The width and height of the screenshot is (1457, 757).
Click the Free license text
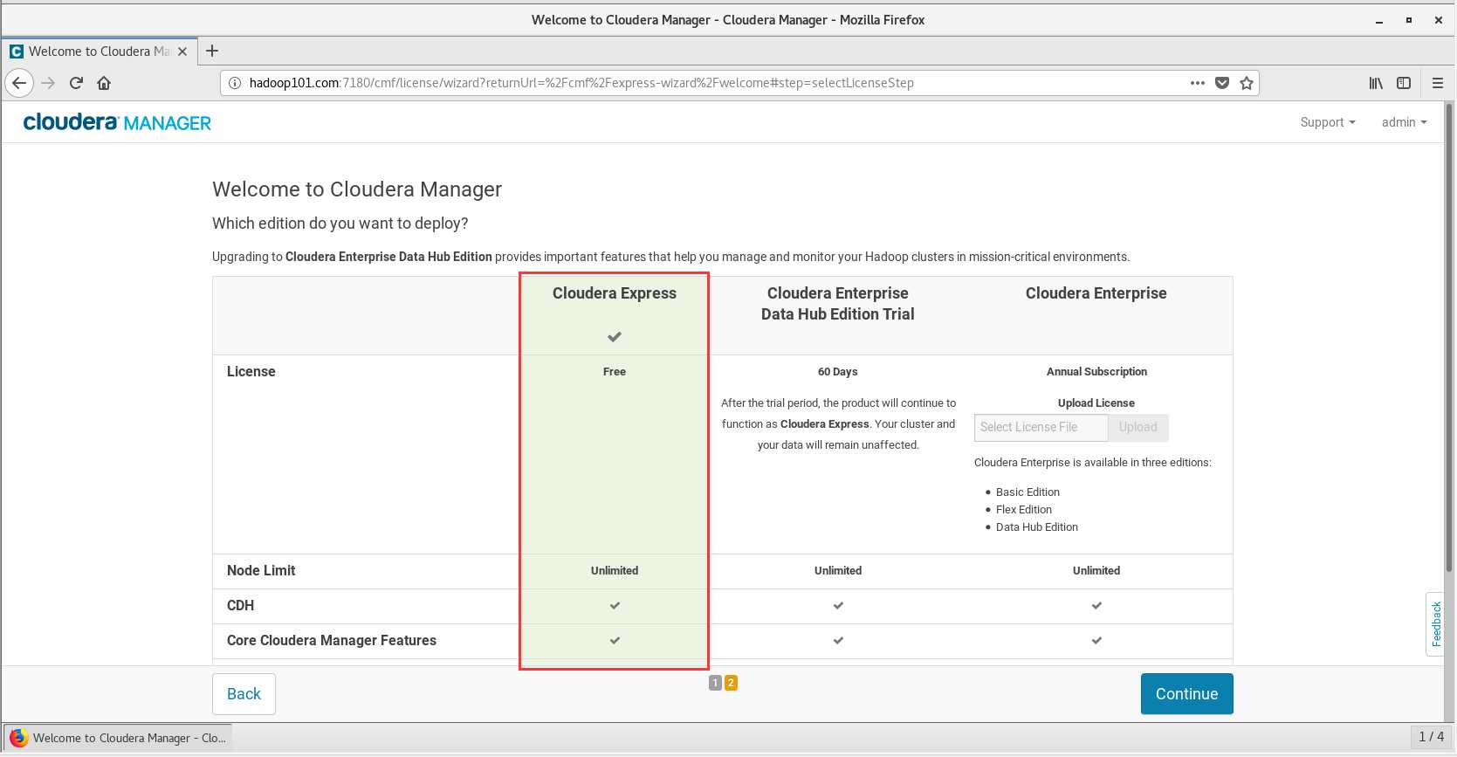point(615,372)
